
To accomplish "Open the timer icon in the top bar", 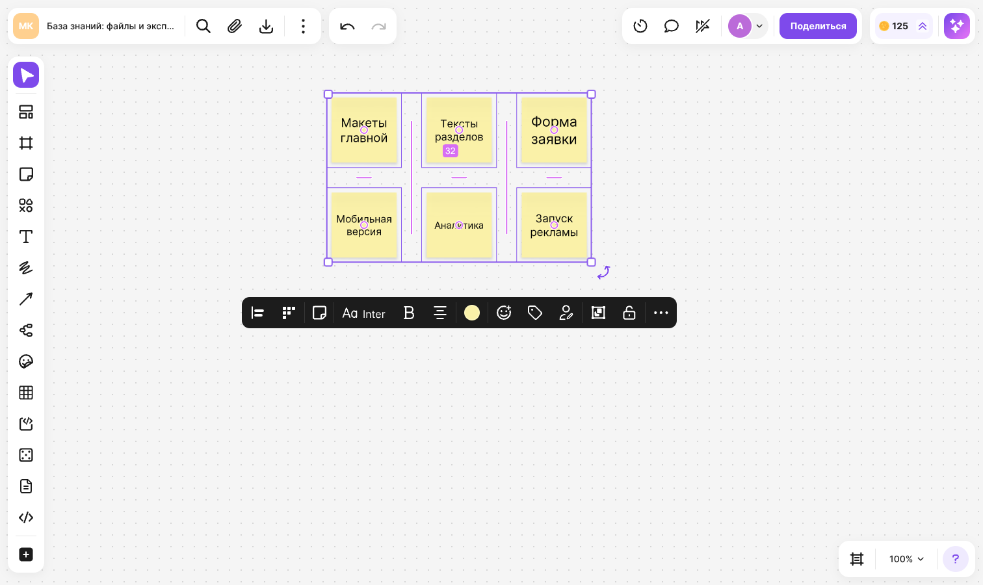I will pyautogui.click(x=640, y=26).
